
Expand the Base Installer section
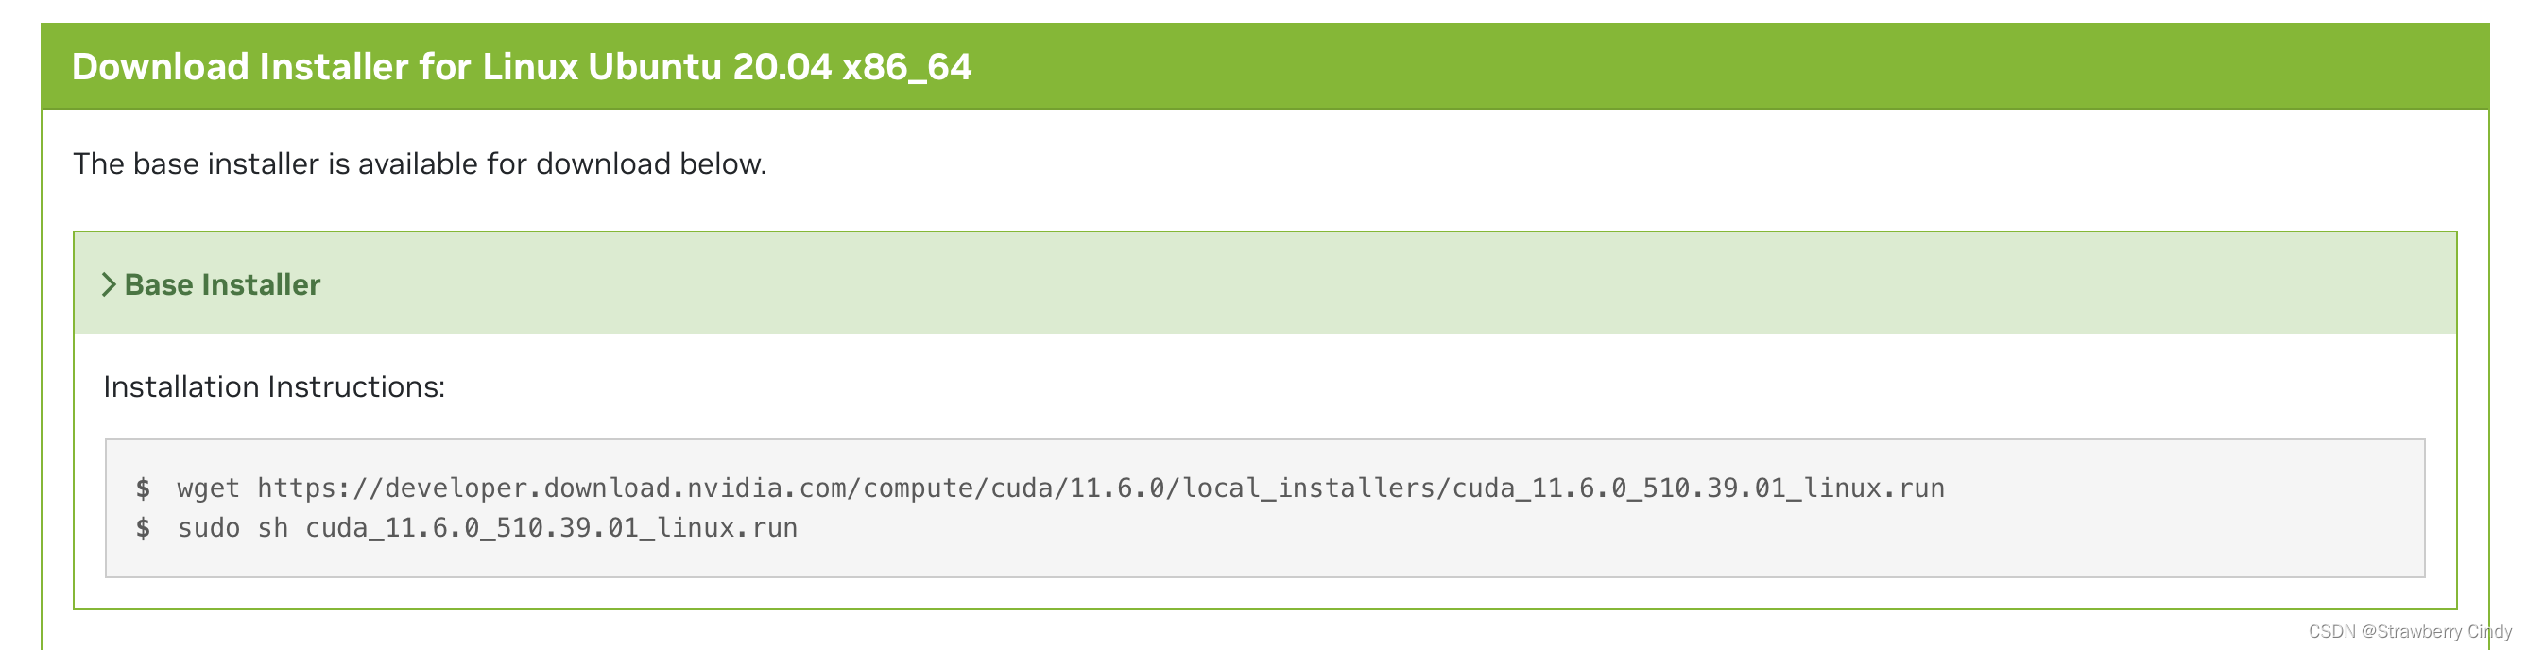coord(222,285)
